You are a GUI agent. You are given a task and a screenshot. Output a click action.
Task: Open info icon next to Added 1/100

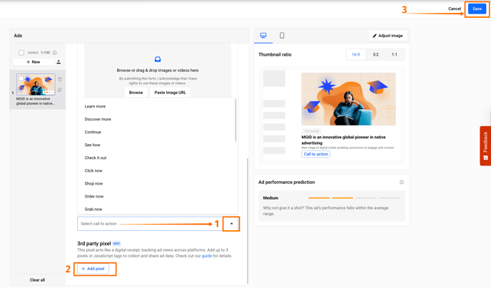click(55, 53)
